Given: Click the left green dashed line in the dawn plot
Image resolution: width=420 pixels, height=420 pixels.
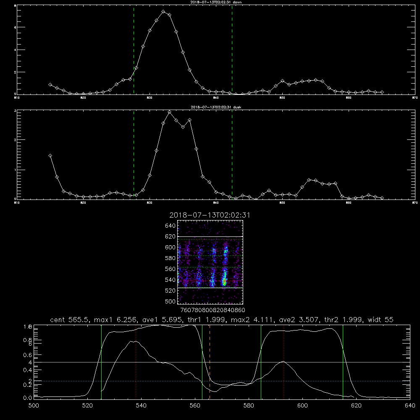Looking at the screenshot, I should tap(134, 50).
